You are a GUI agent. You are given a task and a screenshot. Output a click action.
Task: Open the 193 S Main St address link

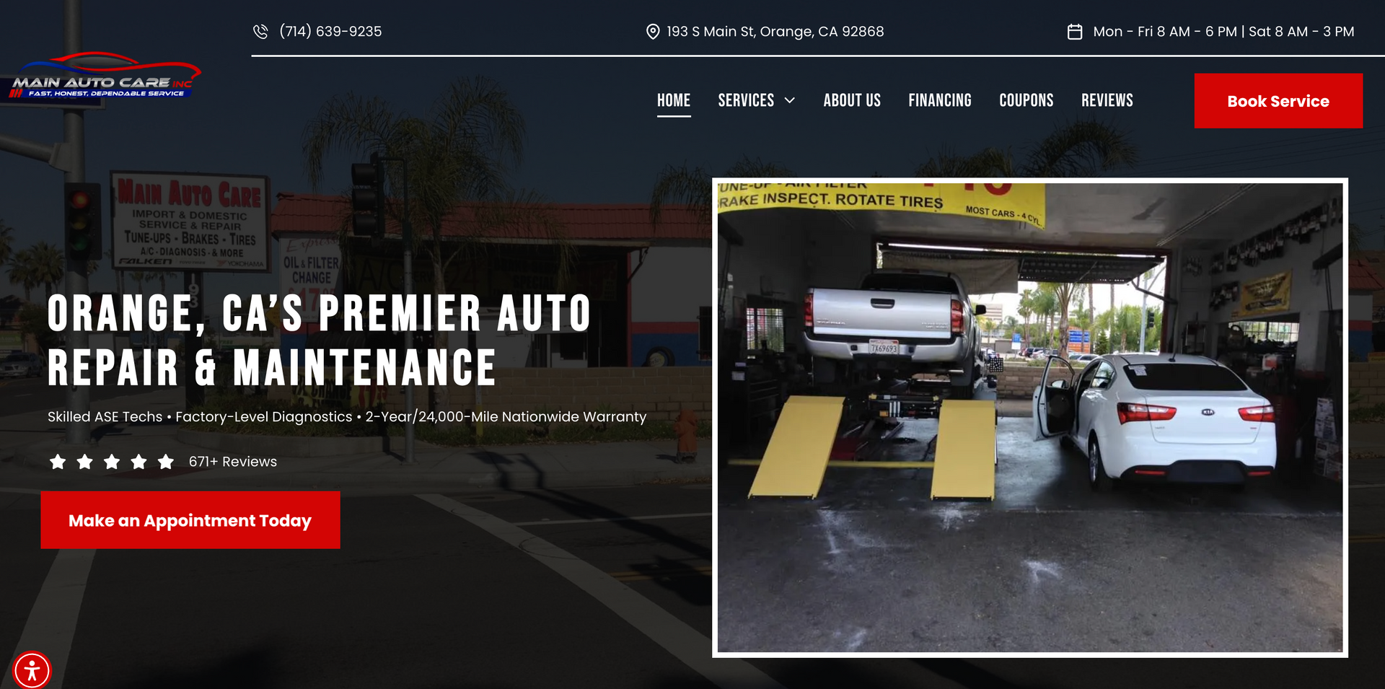coord(775,32)
